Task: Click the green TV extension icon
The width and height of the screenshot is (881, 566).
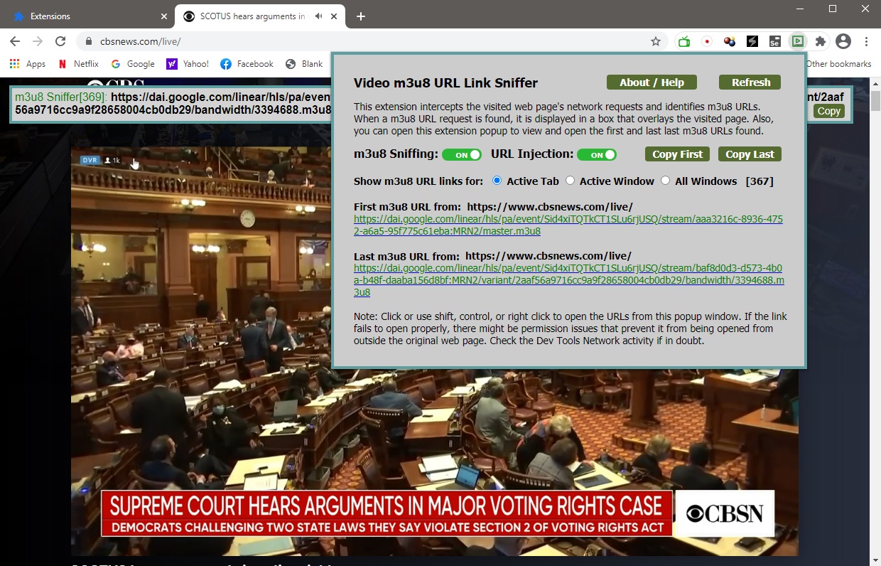Action: (683, 41)
